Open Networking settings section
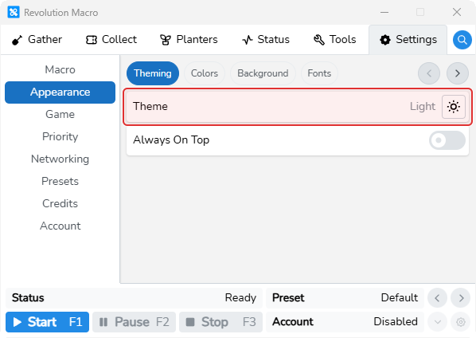The width and height of the screenshot is (476, 338). (x=60, y=159)
